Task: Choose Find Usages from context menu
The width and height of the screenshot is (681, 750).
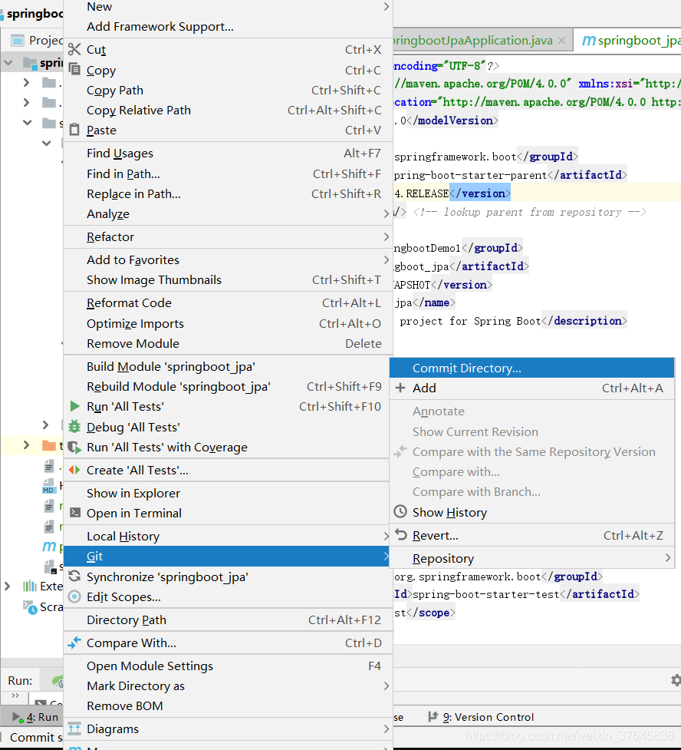Action: tap(228, 153)
